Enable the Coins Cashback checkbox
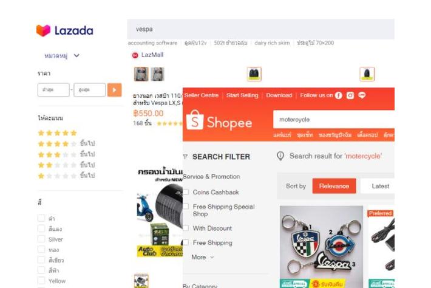The height and width of the screenshot is (288, 431). 186,192
